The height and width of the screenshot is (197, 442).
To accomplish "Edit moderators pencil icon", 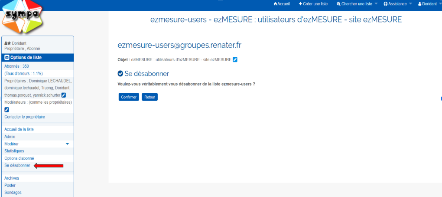I will click(7, 110).
